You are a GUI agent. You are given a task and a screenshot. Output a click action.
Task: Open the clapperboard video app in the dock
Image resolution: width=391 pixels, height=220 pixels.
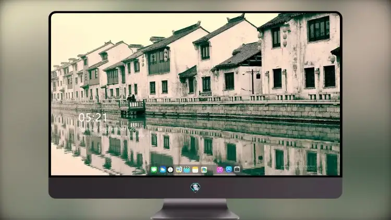(187, 170)
